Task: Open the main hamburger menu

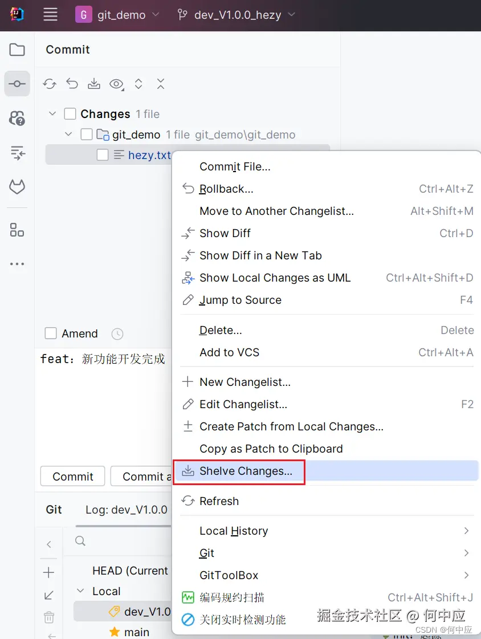Action: tap(51, 15)
